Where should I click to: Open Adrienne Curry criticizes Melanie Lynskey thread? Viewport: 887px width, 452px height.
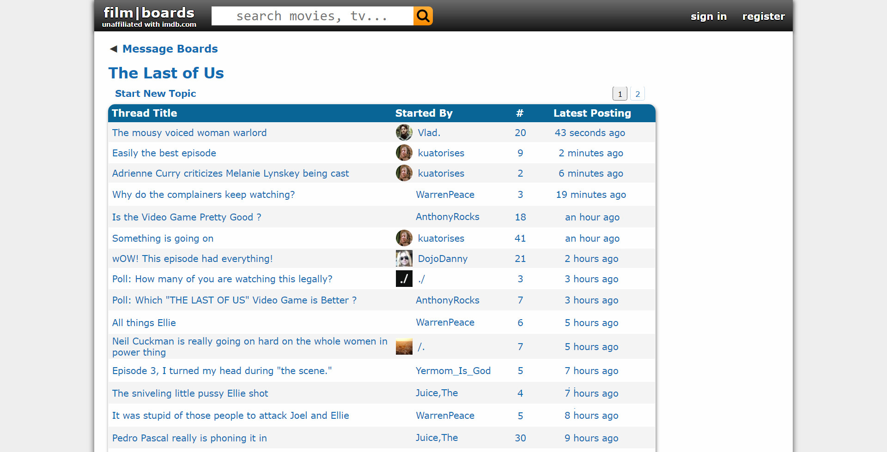231,173
